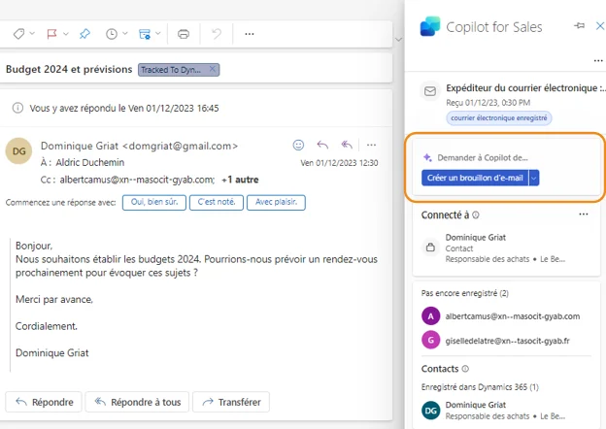Open Dominique Griat in Connecté à card
The image size is (606, 429).
click(x=476, y=237)
